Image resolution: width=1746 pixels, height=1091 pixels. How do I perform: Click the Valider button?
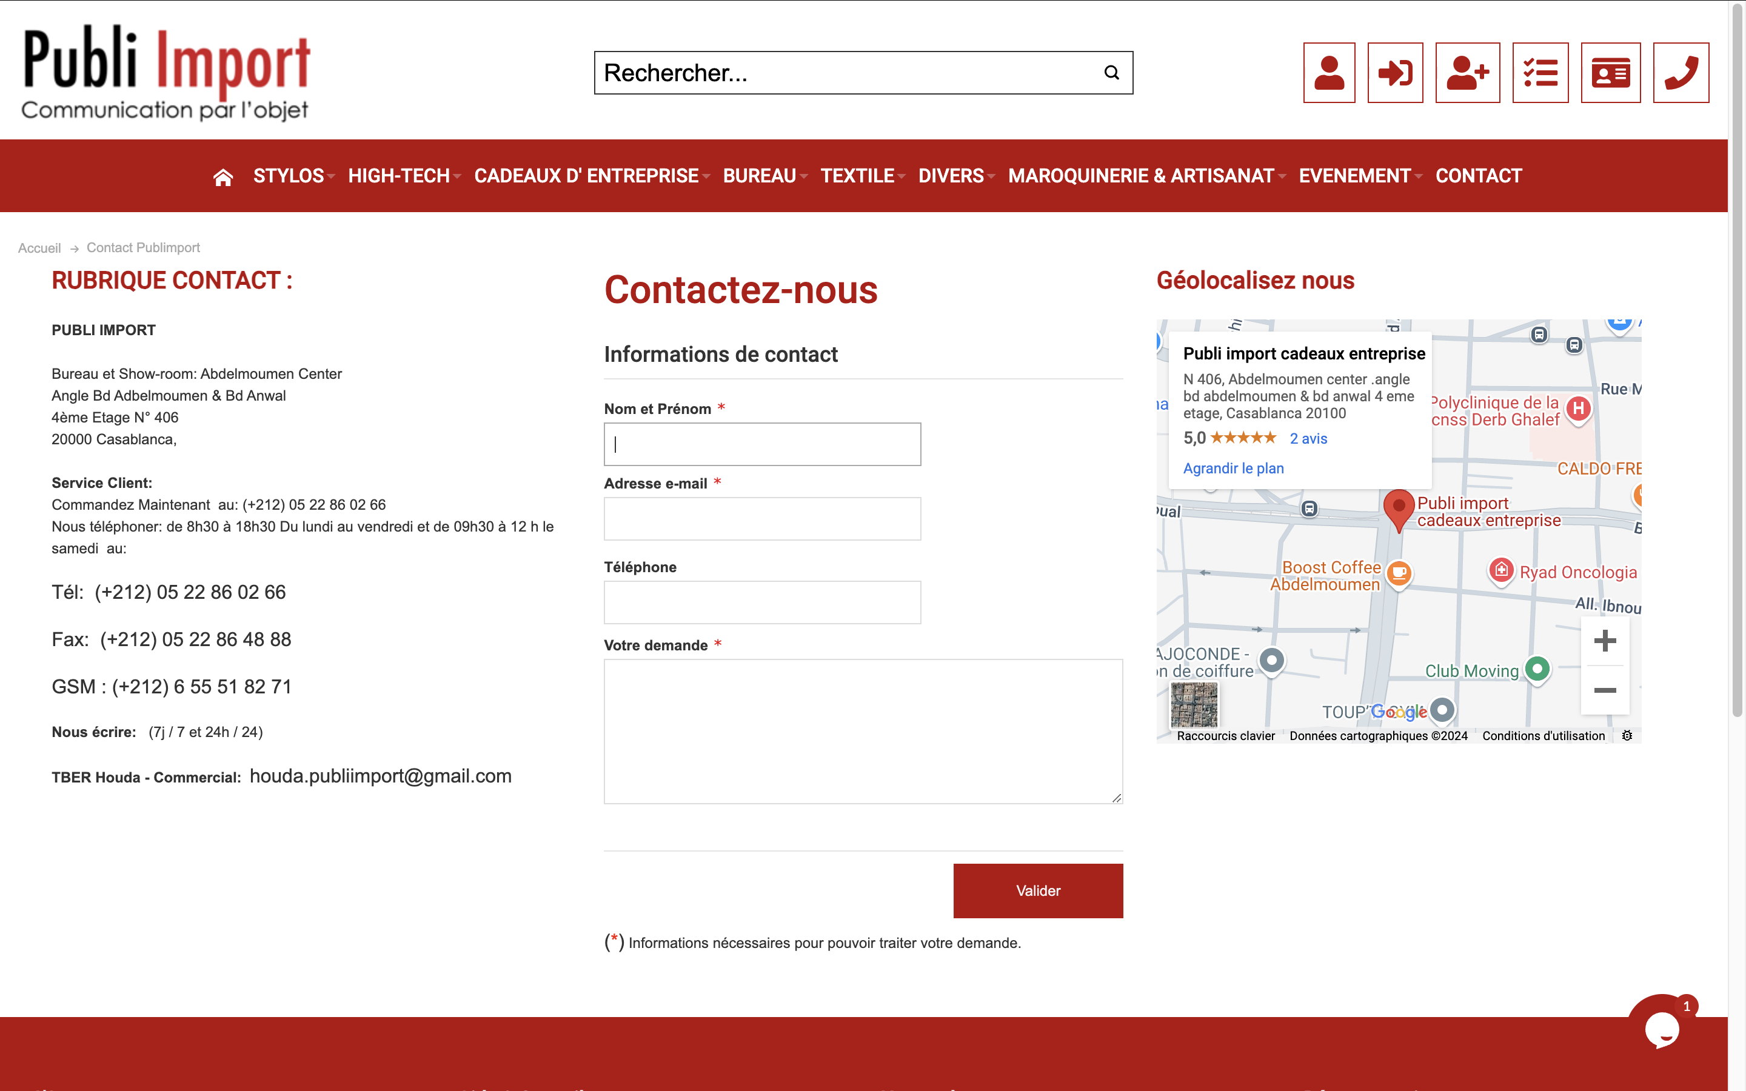1039,890
